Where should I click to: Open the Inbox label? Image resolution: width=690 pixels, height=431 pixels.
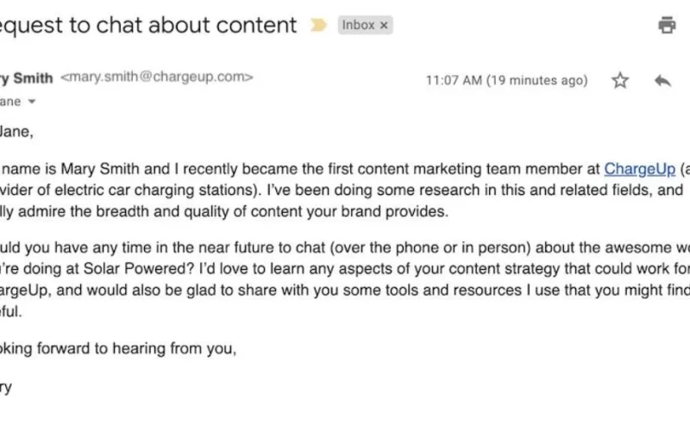[358, 25]
